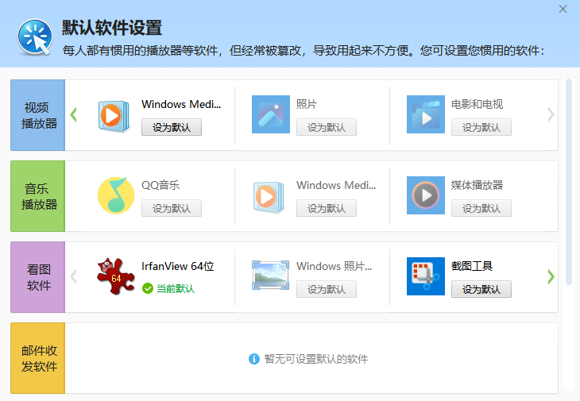Click the 媒体播放器 app icon

[x=426, y=195]
